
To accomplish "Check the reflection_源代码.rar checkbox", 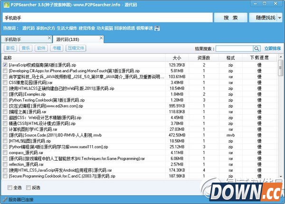I will (x=5, y=165).
